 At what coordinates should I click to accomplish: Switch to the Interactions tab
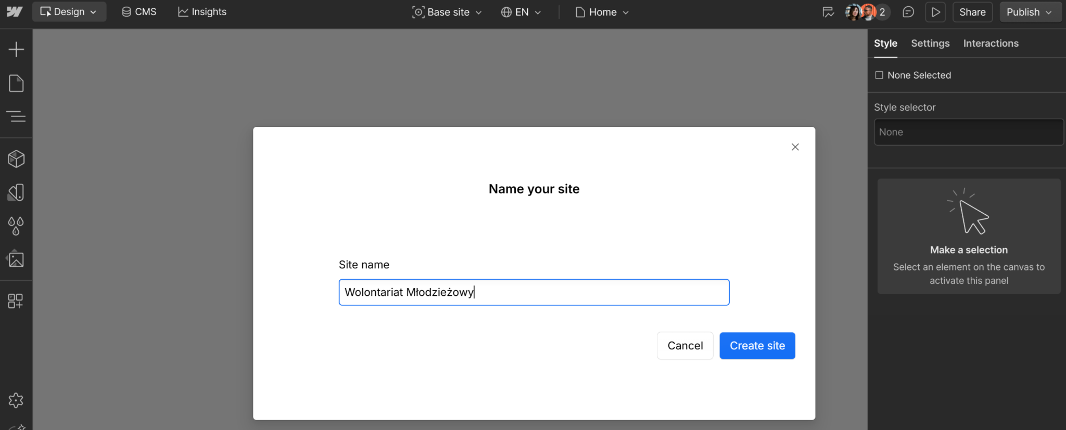point(991,44)
